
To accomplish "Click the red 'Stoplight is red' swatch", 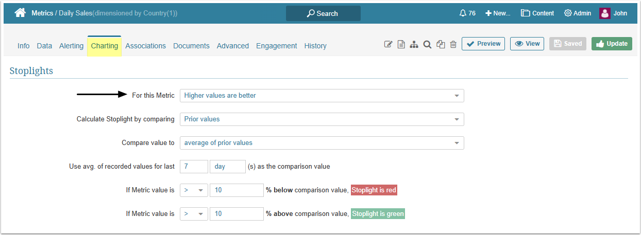I will click(374, 190).
